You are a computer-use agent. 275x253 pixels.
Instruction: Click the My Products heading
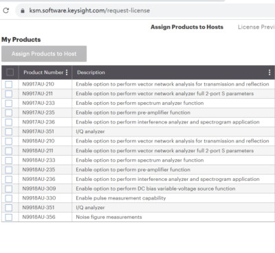click(21, 40)
